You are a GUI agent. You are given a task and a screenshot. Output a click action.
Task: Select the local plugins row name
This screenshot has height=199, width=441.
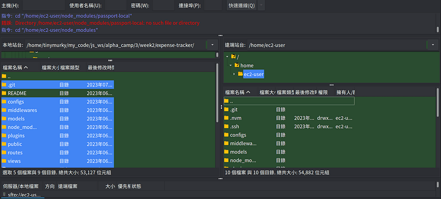pyautogui.click(x=16, y=136)
